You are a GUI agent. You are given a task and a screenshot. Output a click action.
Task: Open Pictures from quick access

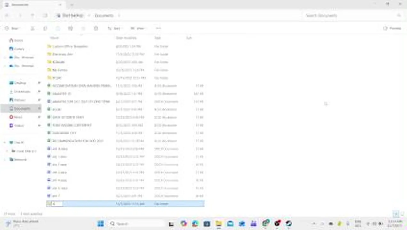[x=18, y=100]
